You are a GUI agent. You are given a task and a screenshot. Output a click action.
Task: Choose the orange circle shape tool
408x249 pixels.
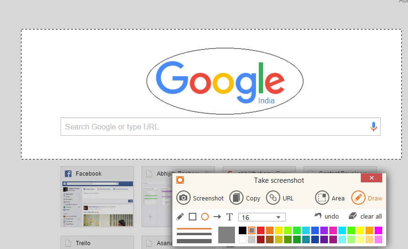(x=205, y=217)
